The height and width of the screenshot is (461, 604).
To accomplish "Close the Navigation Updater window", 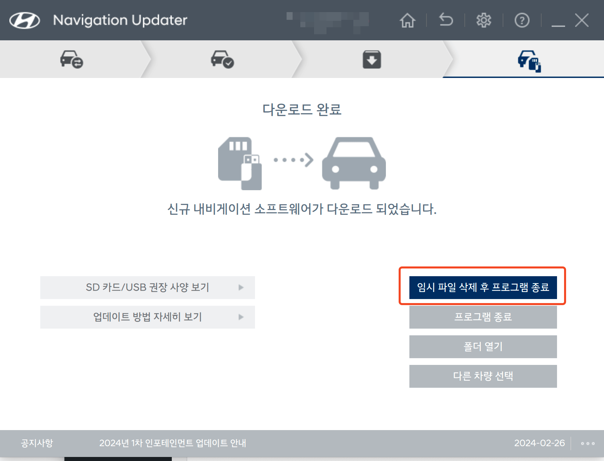I will pyautogui.click(x=582, y=20).
